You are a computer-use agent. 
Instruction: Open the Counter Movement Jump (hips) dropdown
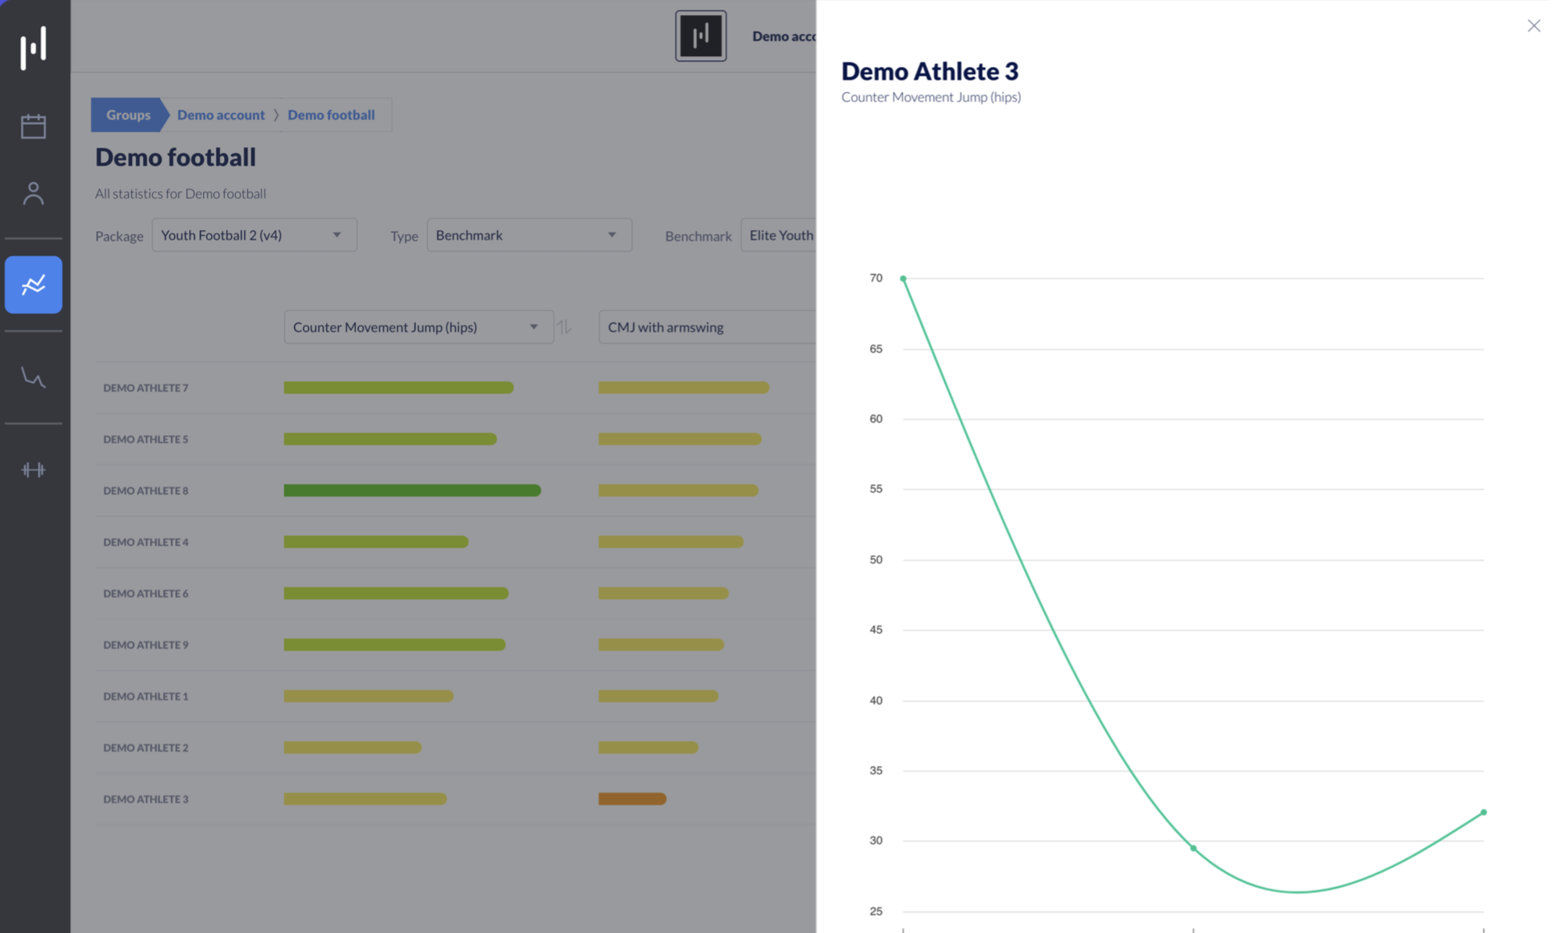(x=418, y=327)
